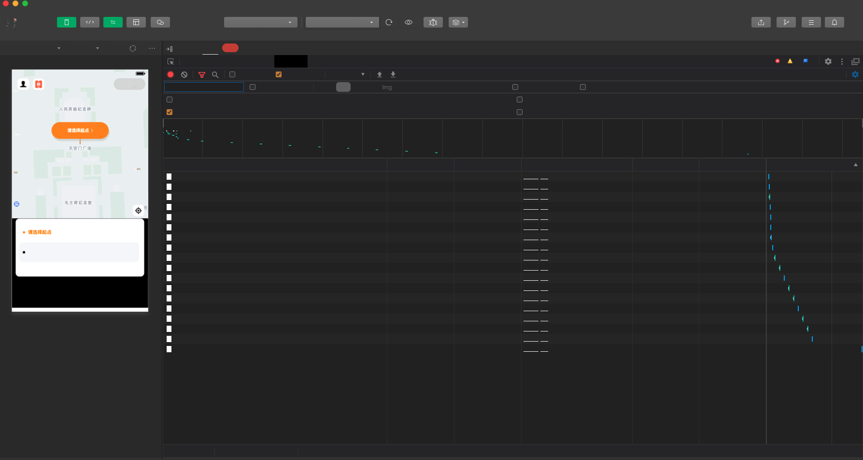The image size is (863, 460).
Task: Tap the orange 请选择起点 map button
Action: point(80,130)
